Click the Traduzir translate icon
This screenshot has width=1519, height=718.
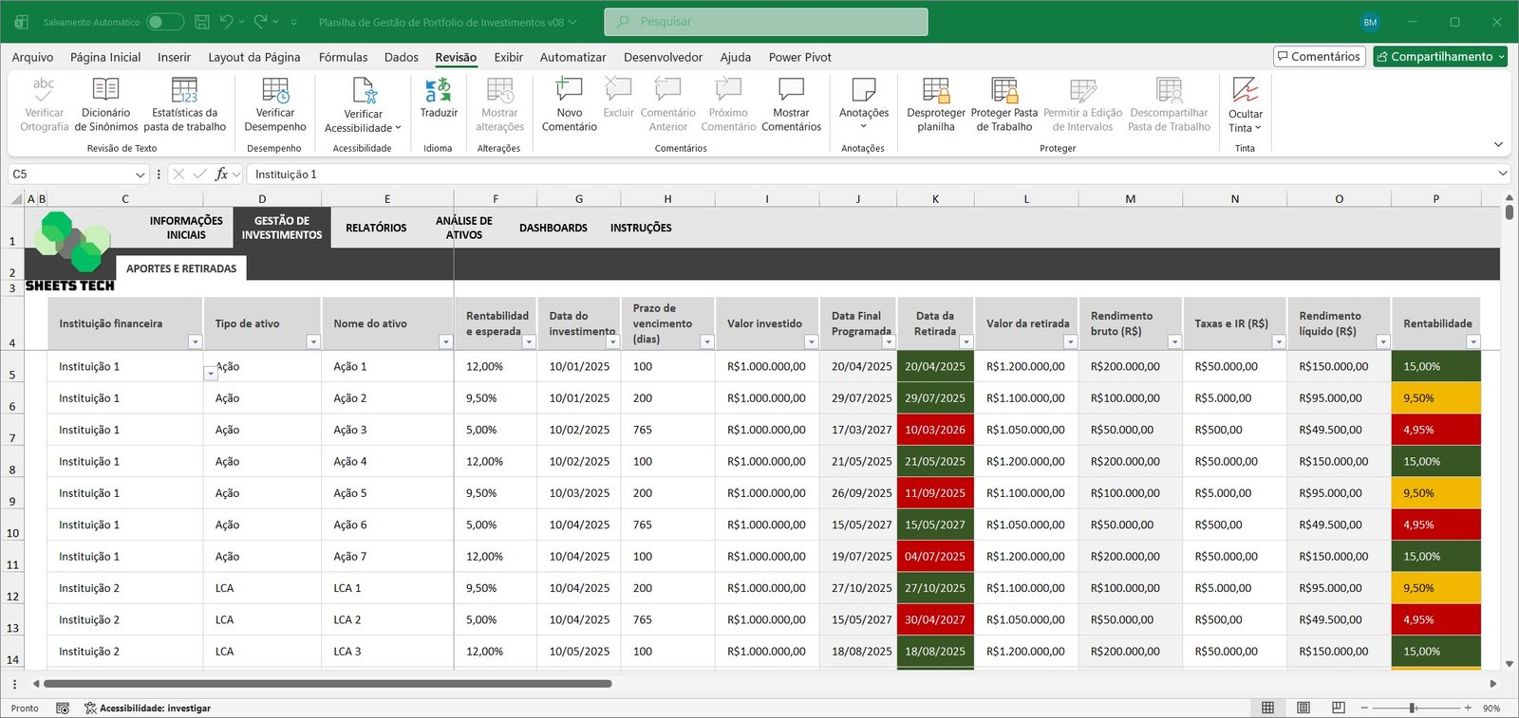click(x=438, y=91)
